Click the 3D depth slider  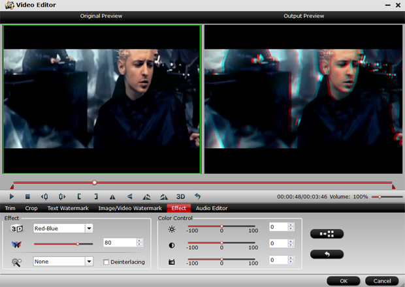(x=63, y=244)
